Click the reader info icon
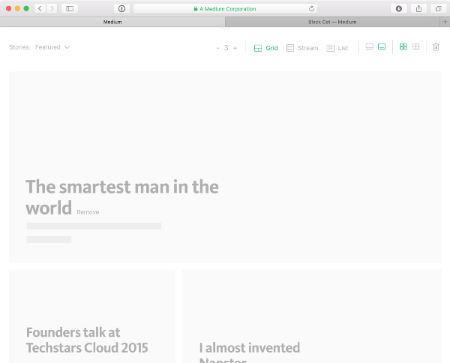The width and height of the screenshot is (450, 363). coord(121,8)
